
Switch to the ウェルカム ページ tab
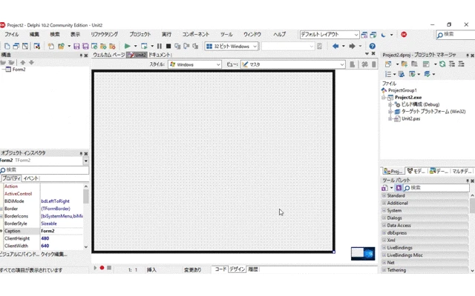109,55
